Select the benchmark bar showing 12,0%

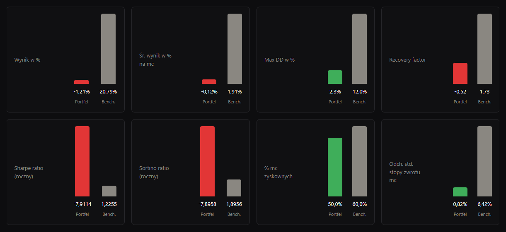[359, 49]
